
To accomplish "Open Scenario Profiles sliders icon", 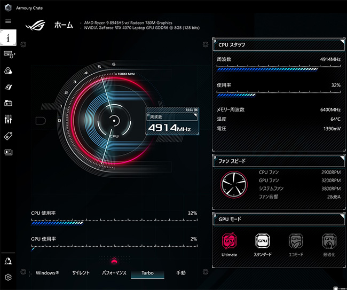I will click(8, 119).
